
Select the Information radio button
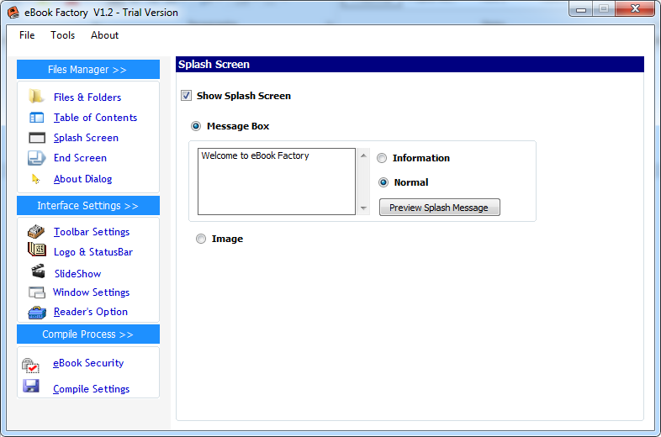click(382, 158)
